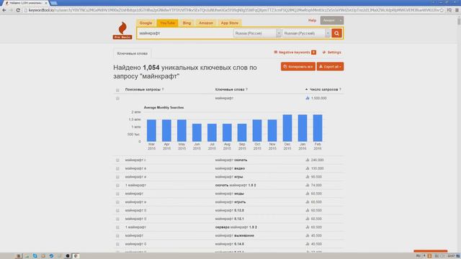Sort by Число запросов column arrow

306,89
